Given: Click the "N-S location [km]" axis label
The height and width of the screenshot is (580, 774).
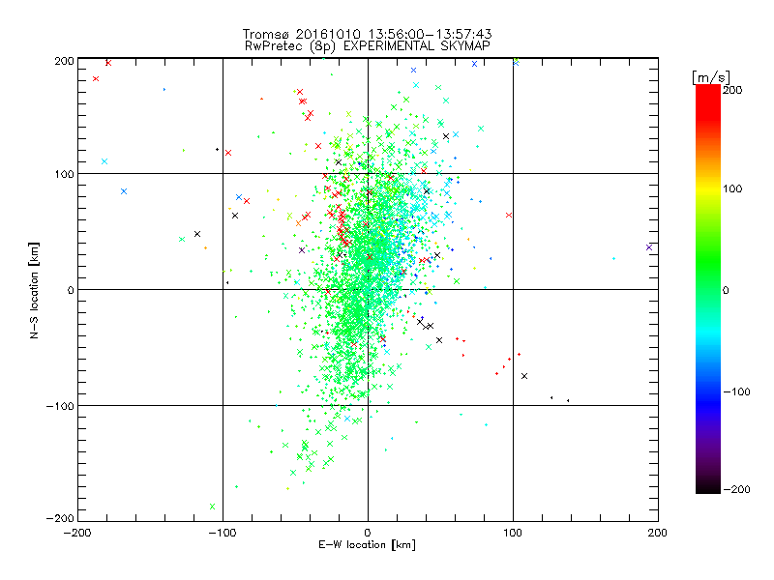Looking at the screenshot, I should [x=34, y=290].
